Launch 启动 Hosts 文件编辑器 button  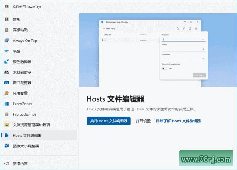(109, 121)
